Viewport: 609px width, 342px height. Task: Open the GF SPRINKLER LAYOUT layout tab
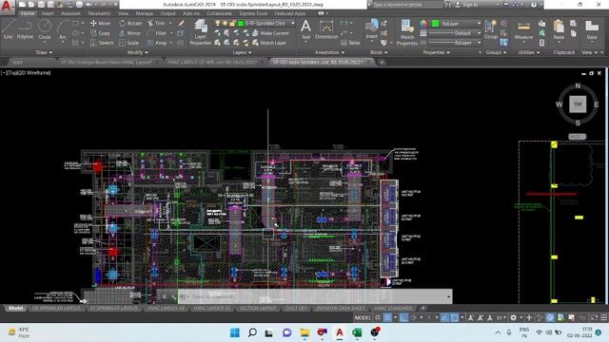click(x=57, y=308)
